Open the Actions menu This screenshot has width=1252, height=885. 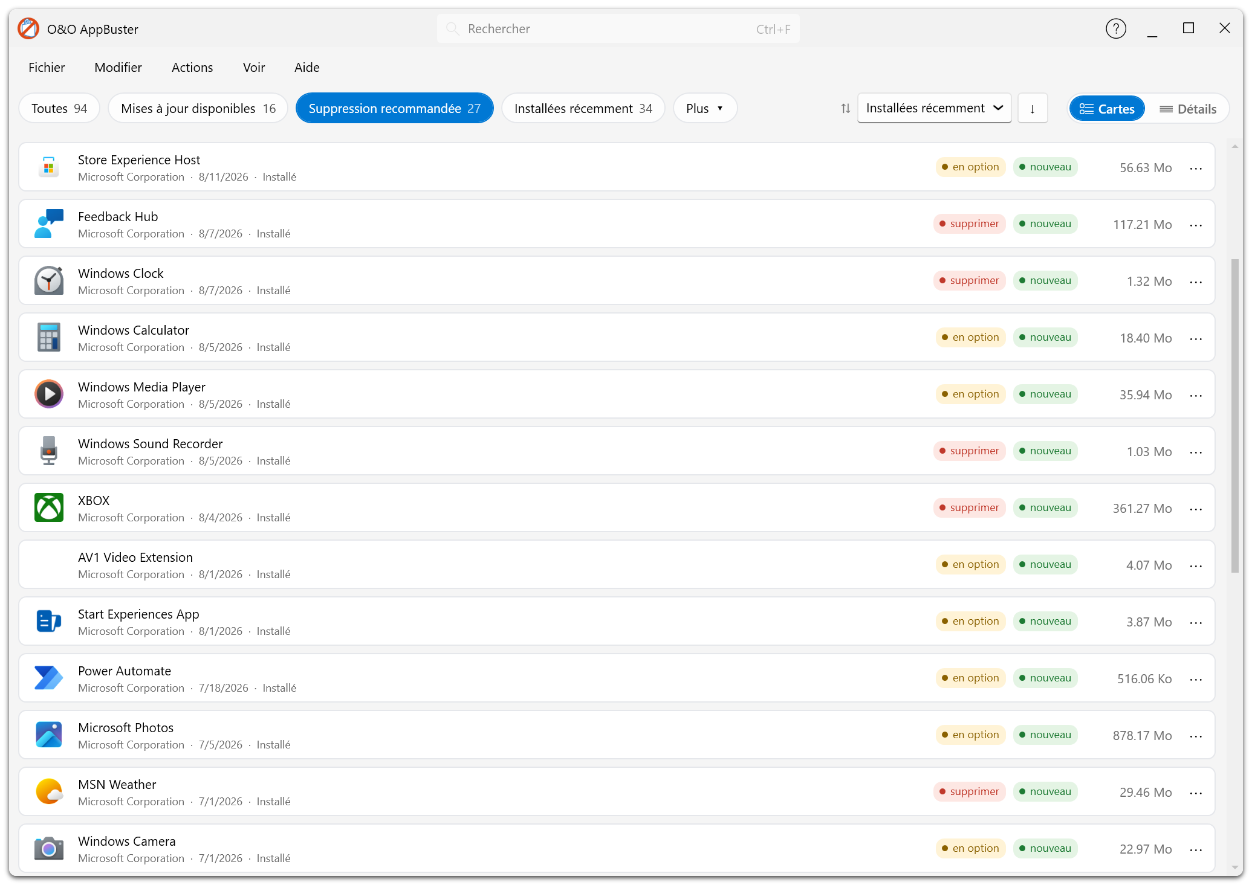192,68
